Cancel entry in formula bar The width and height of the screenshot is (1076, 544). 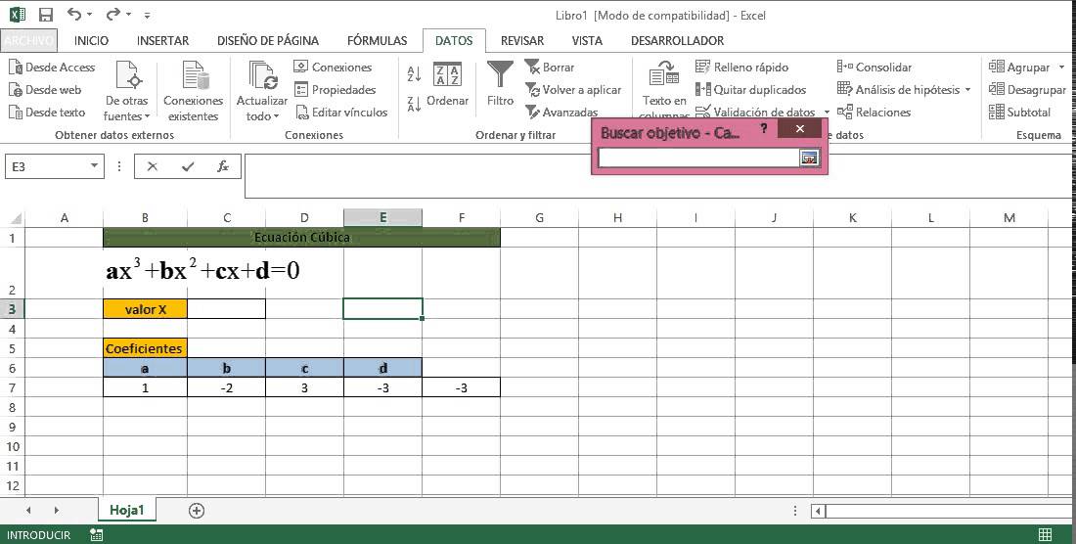(x=153, y=166)
